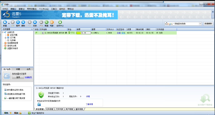
Task: Open the 组件(P) menu
Action: point(62,9)
